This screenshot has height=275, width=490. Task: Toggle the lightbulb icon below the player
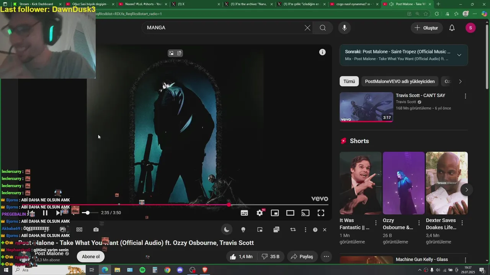243,230
